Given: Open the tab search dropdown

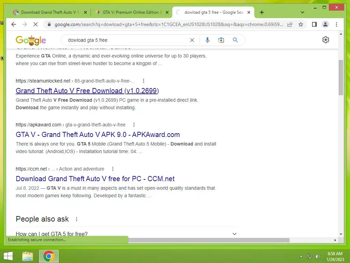Looking at the screenshot, I should click(302, 12).
